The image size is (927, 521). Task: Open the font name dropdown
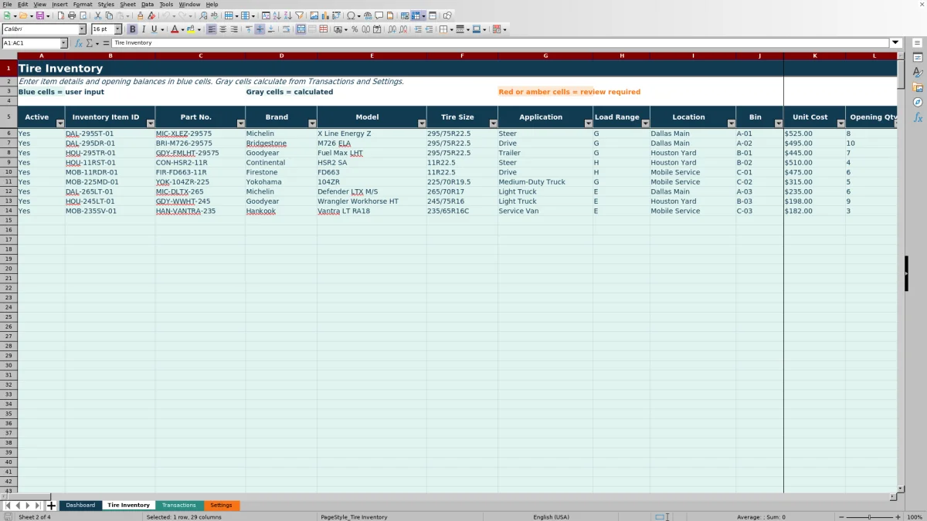[83, 29]
